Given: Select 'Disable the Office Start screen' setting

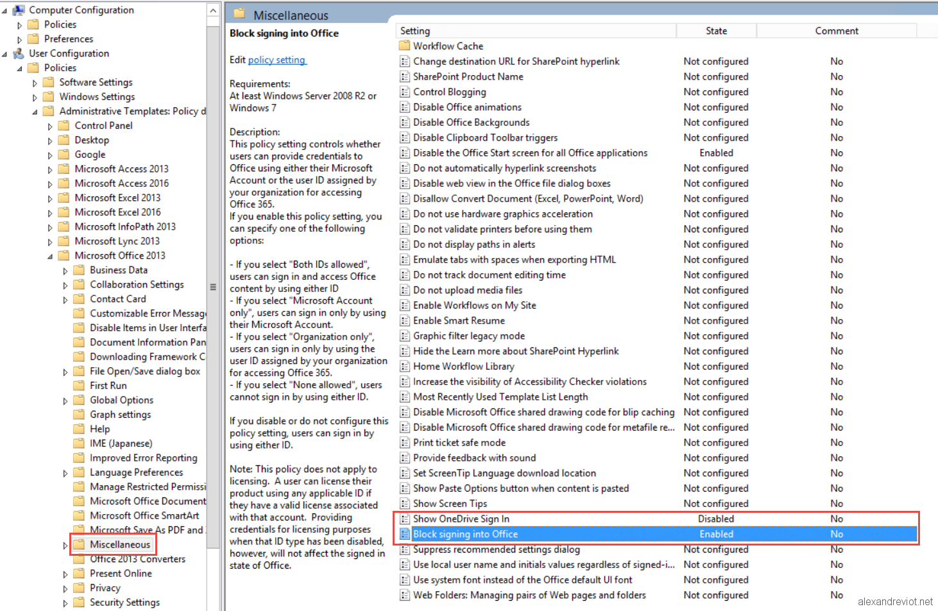Looking at the screenshot, I should 531,153.
